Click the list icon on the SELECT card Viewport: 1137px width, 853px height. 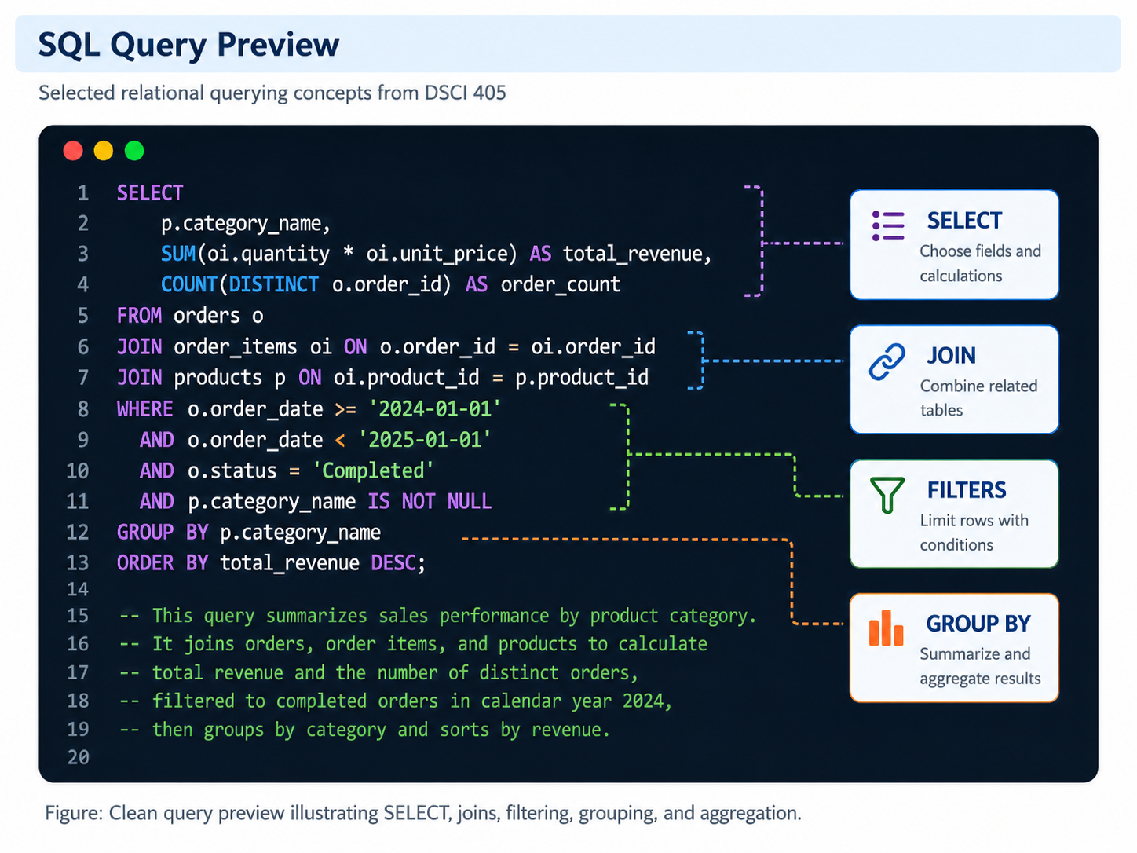pyautogui.click(x=888, y=225)
